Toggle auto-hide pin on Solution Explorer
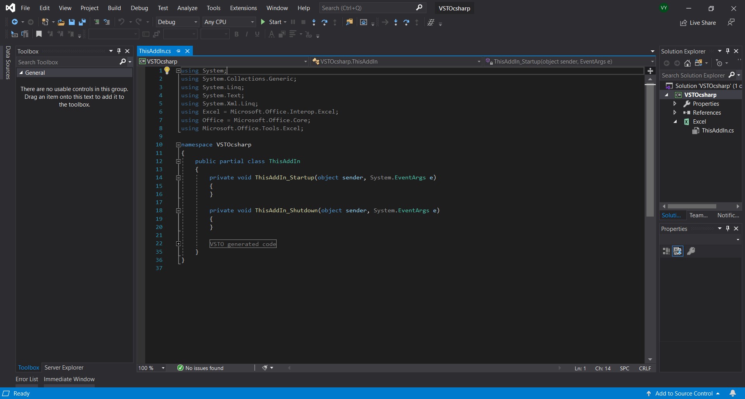The width and height of the screenshot is (745, 399). point(728,51)
